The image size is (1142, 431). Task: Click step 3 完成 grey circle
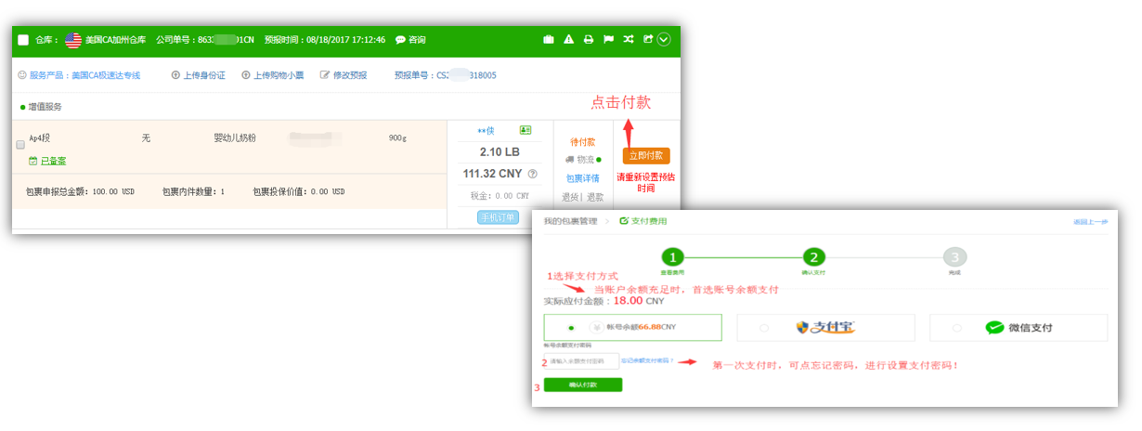pos(954,257)
